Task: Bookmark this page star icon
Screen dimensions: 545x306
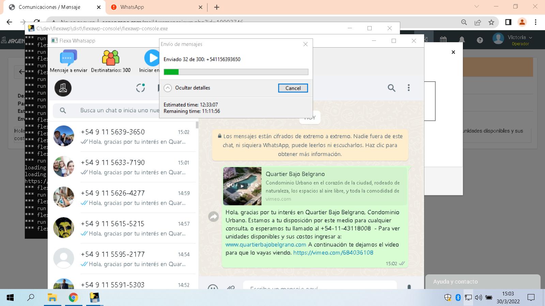Action: tap(491, 22)
